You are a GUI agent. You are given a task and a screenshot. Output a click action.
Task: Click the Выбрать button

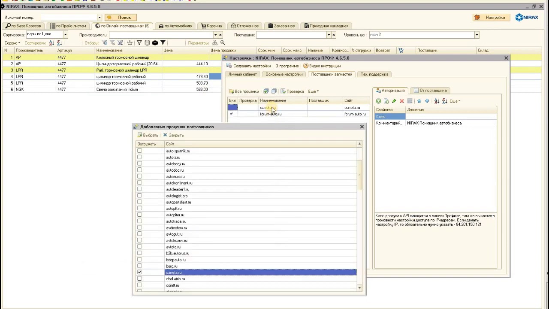[148, 135]
